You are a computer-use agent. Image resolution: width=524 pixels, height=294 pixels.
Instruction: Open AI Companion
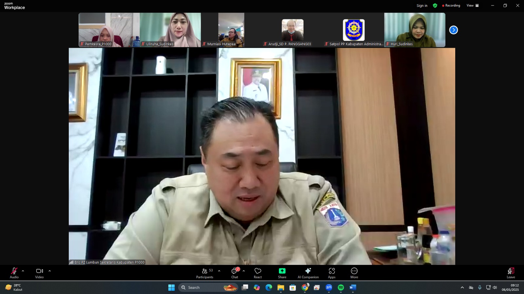[x=308, y=273]
